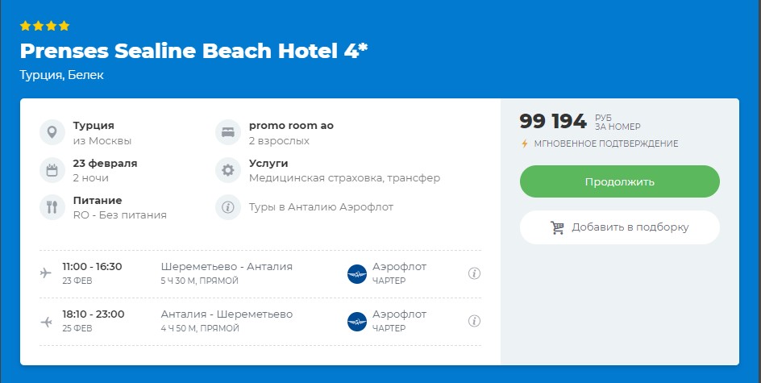
Task: Click the info icon on Шереметьево - Анталия flight
Action: (x=474, y=273)
